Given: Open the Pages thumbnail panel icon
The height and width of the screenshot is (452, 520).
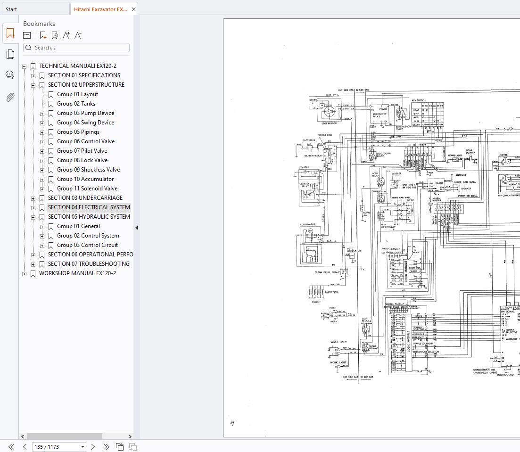Looking at the screenshot, I should 10,54.
